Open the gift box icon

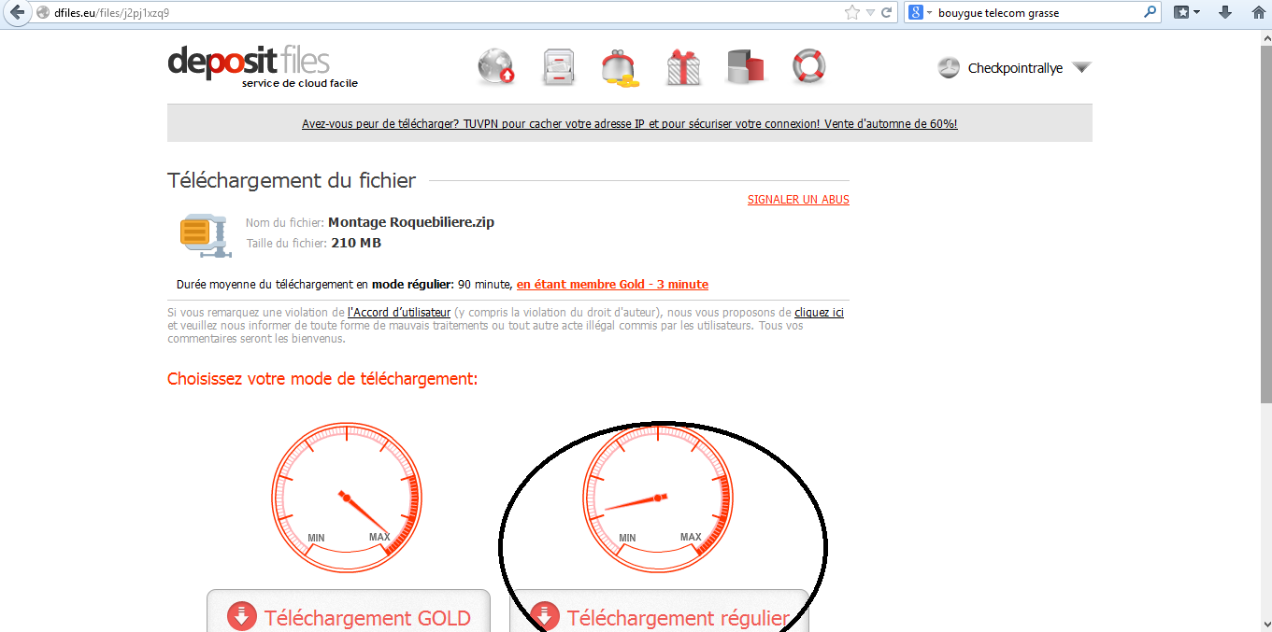(683, 68)
